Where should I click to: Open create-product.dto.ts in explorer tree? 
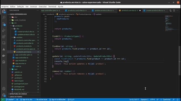coord(26,32)
